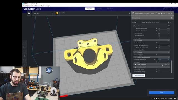The height and width of the screenshot is (100, 178).
Task: Click the link icon beside Enable Draft Shield
Action: [156, 69]
